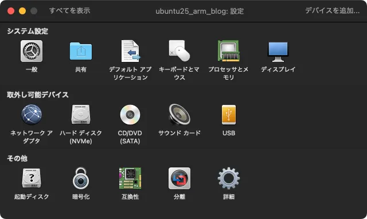Minimize the window with yellow button

click(x=22, y=11)
